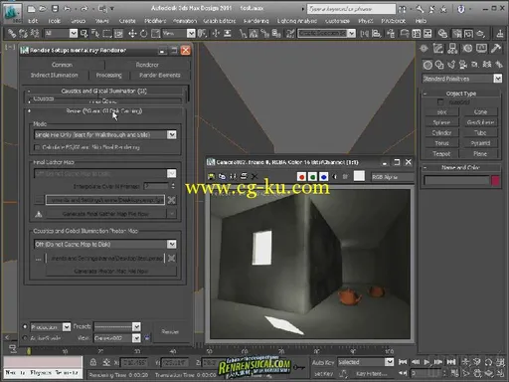The image size is (509, 382).
Task: Select the Shapes category in Create panel
Action: click(x=439, y=65)
